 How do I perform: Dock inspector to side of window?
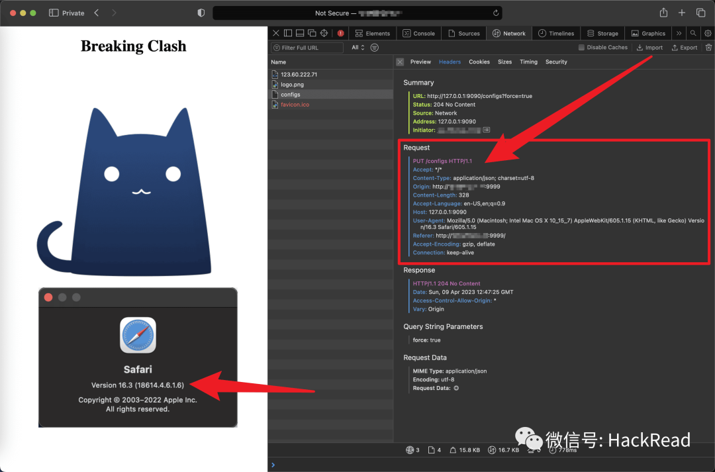pos(288,33)
